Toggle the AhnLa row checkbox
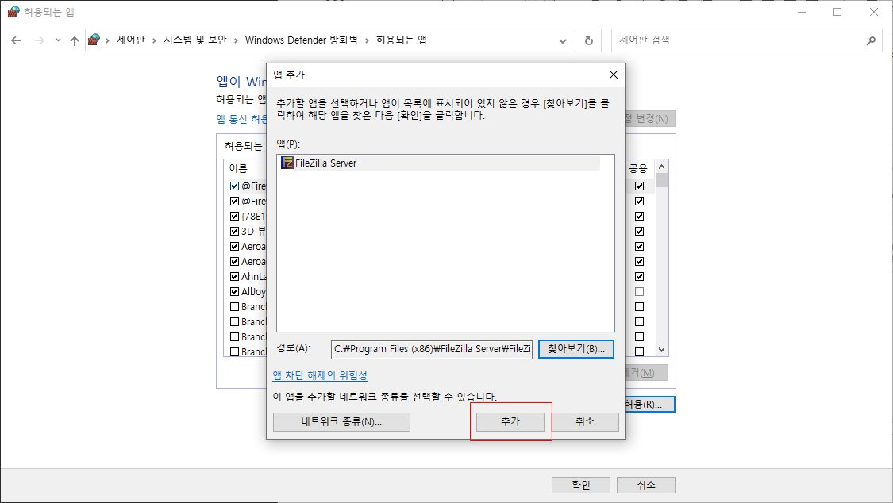 pos(235,277)
